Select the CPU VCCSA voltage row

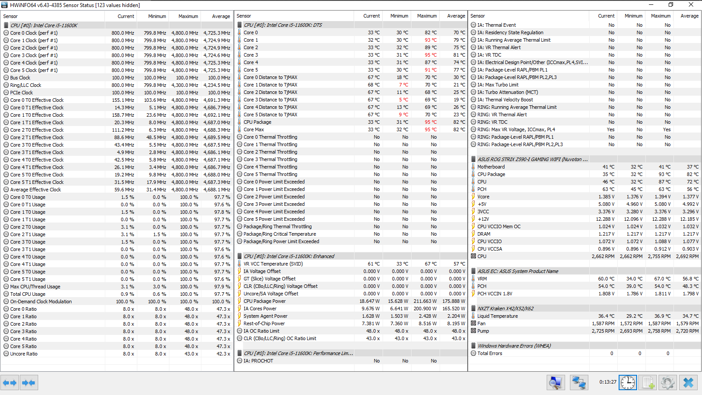click(585, 249)
